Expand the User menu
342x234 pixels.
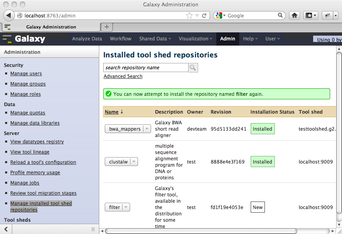272,39
